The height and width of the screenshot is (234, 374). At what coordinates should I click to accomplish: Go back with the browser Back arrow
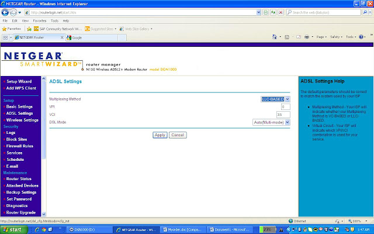[x=5, y=12]
